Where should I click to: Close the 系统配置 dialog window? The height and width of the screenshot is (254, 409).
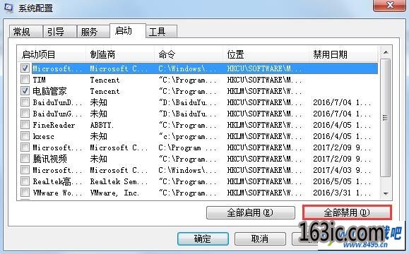[389, 5]
